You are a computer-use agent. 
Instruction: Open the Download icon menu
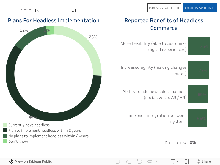point(175,161)
